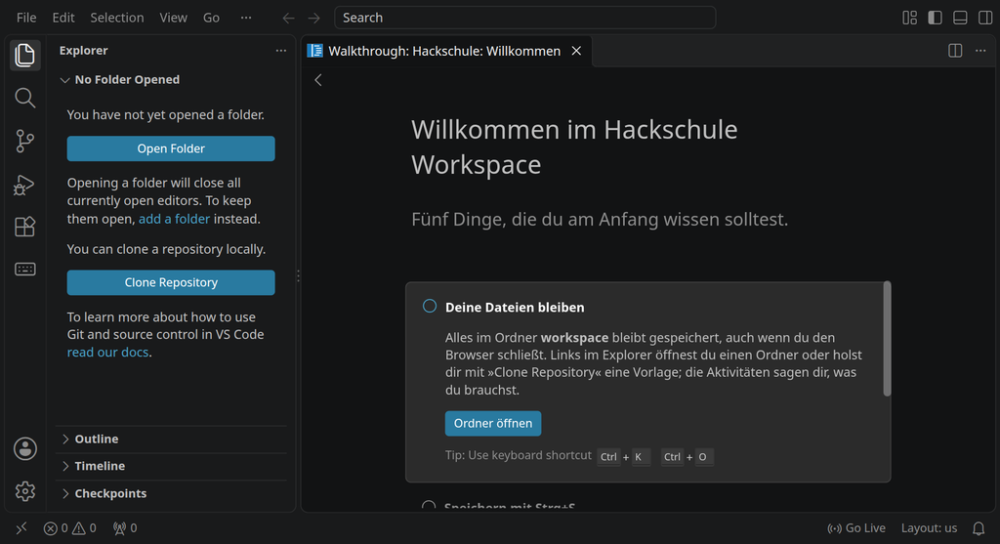Open Source Control view

(x=24, y=141)
